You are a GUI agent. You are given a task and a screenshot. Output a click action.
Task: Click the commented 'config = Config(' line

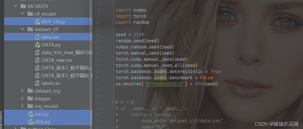pyautogui.click(x=144, y=115)
